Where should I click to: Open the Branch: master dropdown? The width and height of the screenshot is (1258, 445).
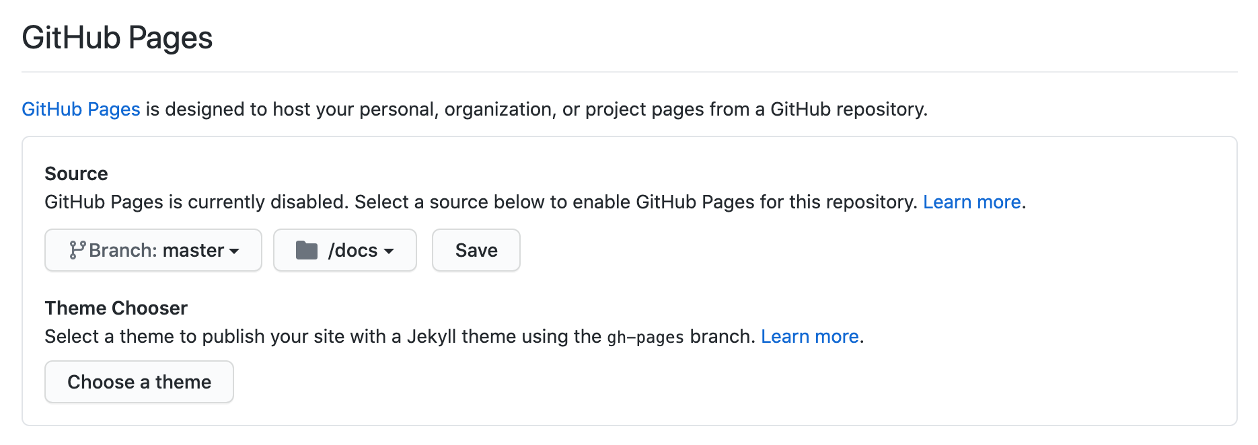pyautogui.click(x=153, y=250)
